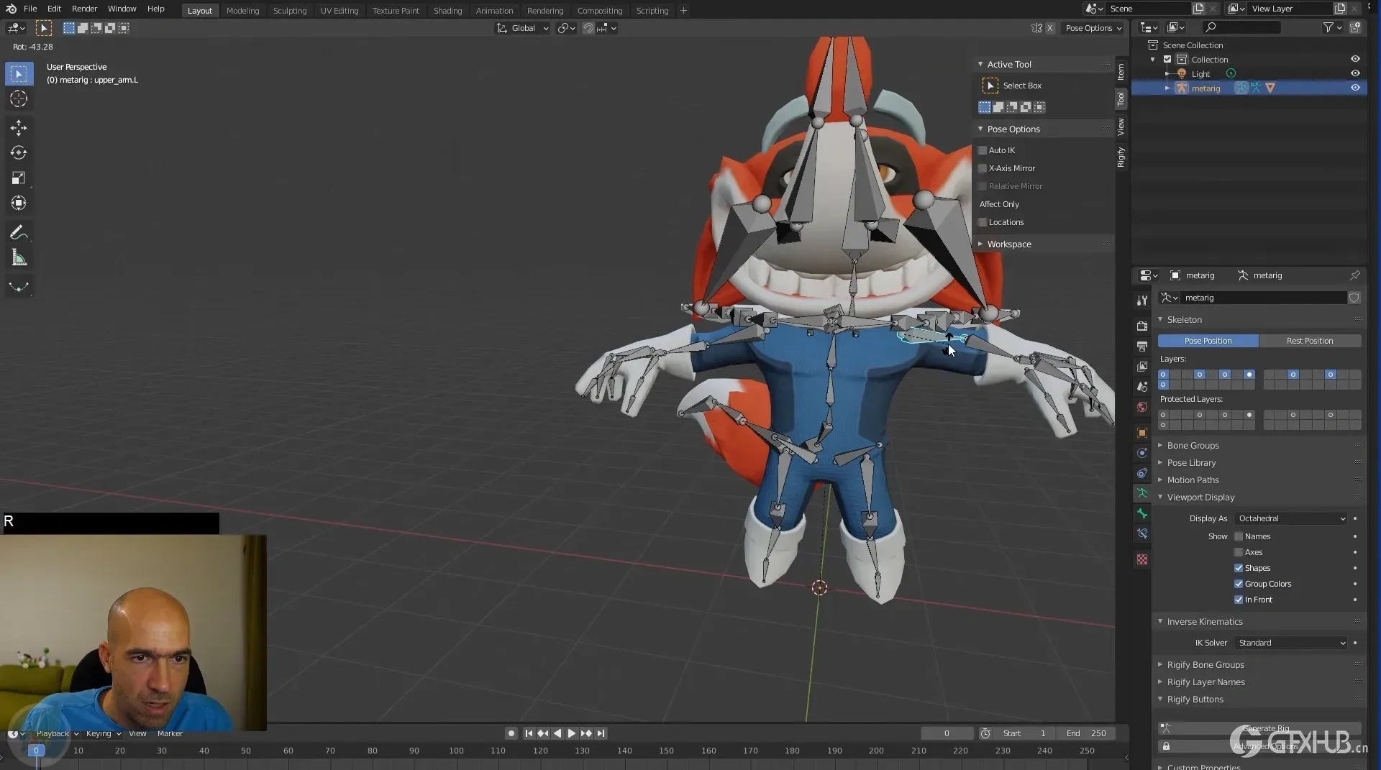This screenshot has width=1381, height=770.
Task: Collapse the Active Tool panel
Action: pos(980,64)
